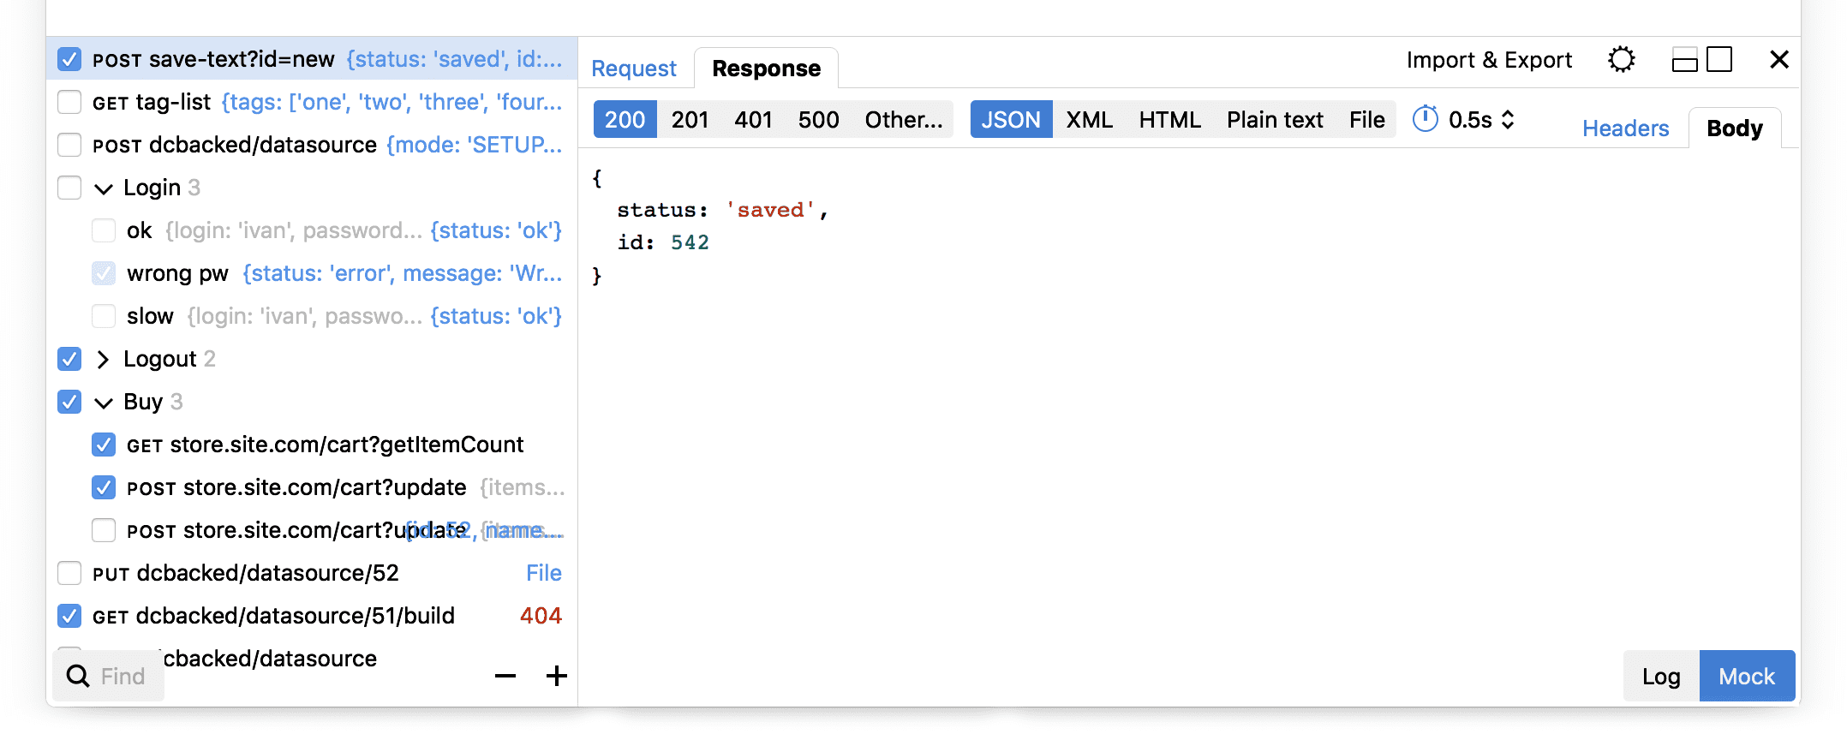
Task: Open the Headers tab
Action: tap(1625, 128)
